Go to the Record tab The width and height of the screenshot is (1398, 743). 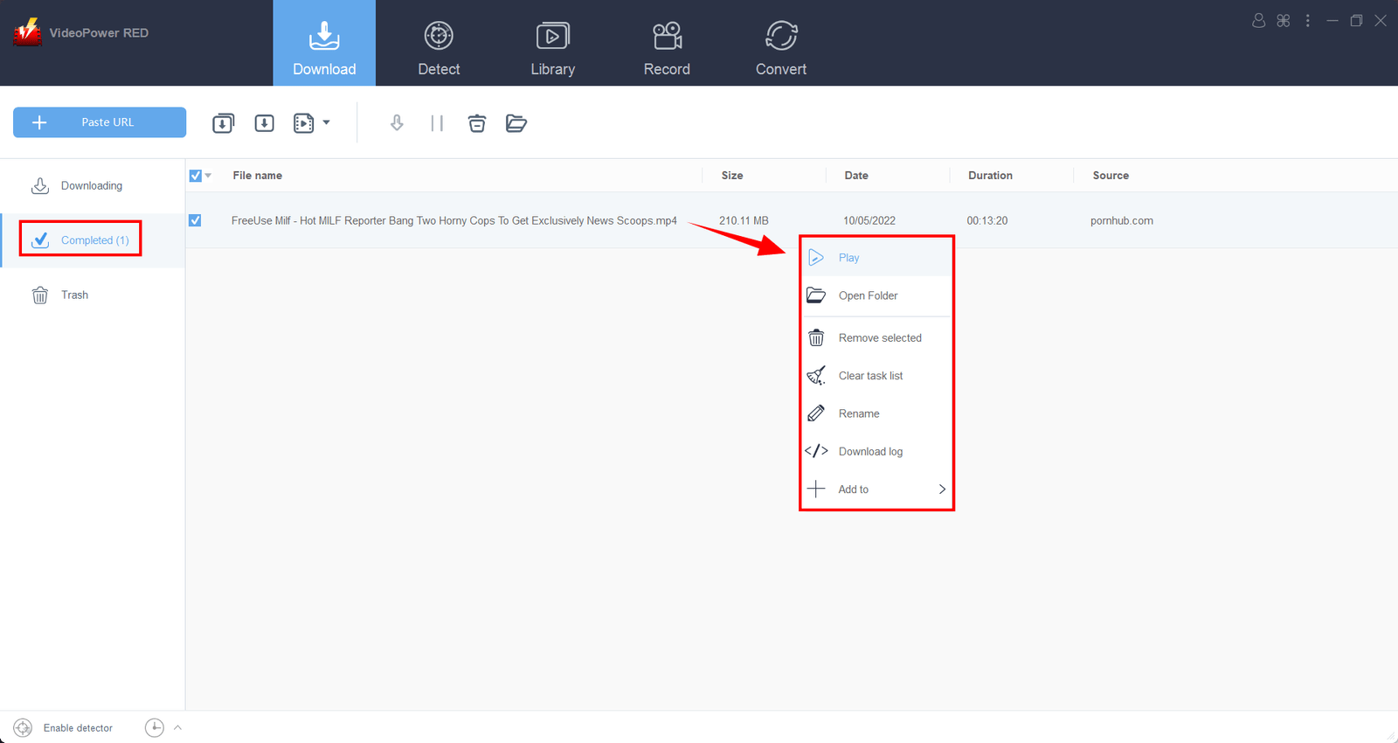[x=667, y=49]
